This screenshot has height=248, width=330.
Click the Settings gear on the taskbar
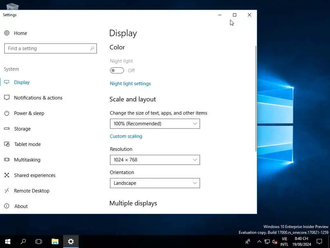(71, 242)
